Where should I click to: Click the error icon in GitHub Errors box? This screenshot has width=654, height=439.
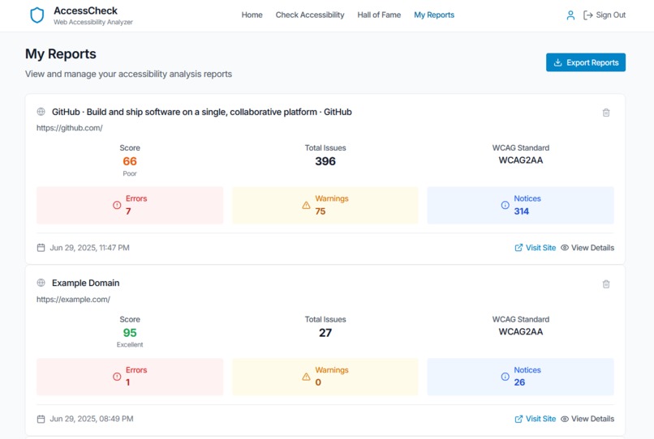click(x=117, y=205)
